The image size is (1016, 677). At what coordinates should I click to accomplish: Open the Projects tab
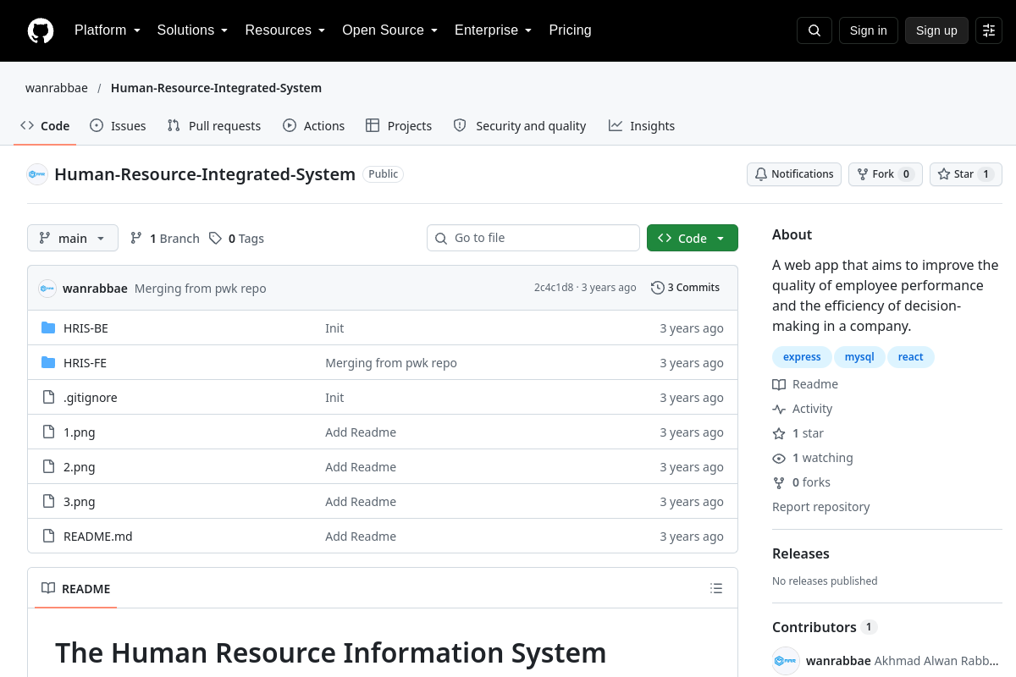tap(399, 126)
